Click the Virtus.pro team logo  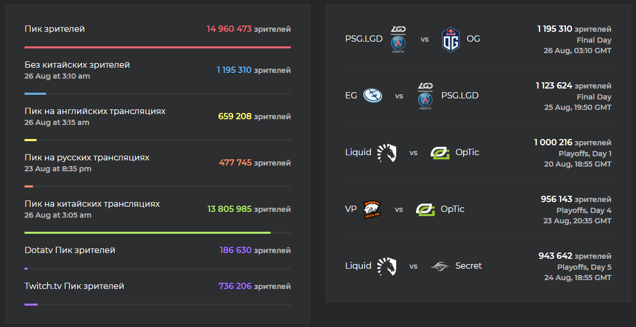(372, 209)
